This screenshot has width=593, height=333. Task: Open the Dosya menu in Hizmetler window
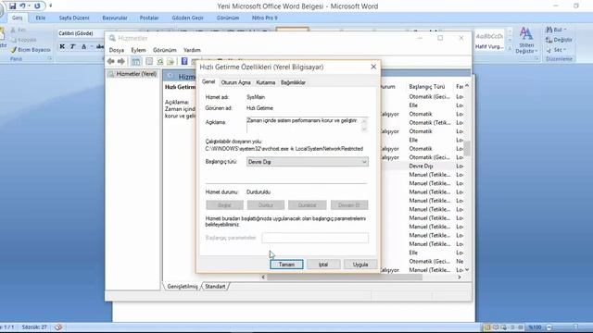[x=117, y=50]
